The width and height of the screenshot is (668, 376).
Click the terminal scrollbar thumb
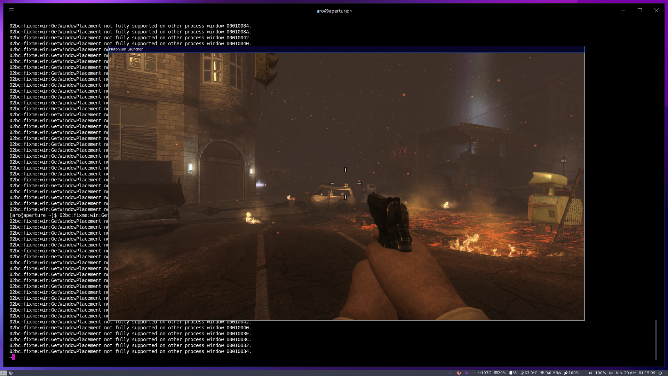[656, 339]
